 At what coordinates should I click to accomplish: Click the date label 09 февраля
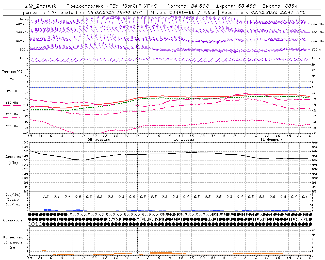coord(99,140)
